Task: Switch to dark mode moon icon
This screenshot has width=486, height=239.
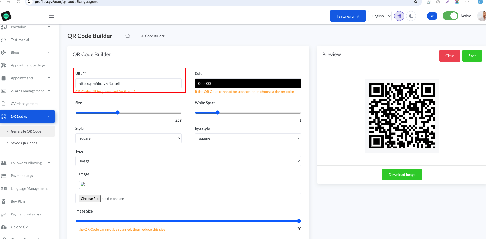Action: pyautogui.click(x=411, y=16)
